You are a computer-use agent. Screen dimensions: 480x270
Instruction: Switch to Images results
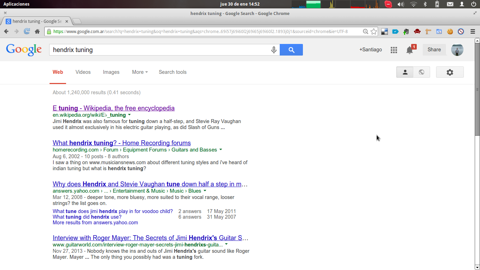coord(111,72)
